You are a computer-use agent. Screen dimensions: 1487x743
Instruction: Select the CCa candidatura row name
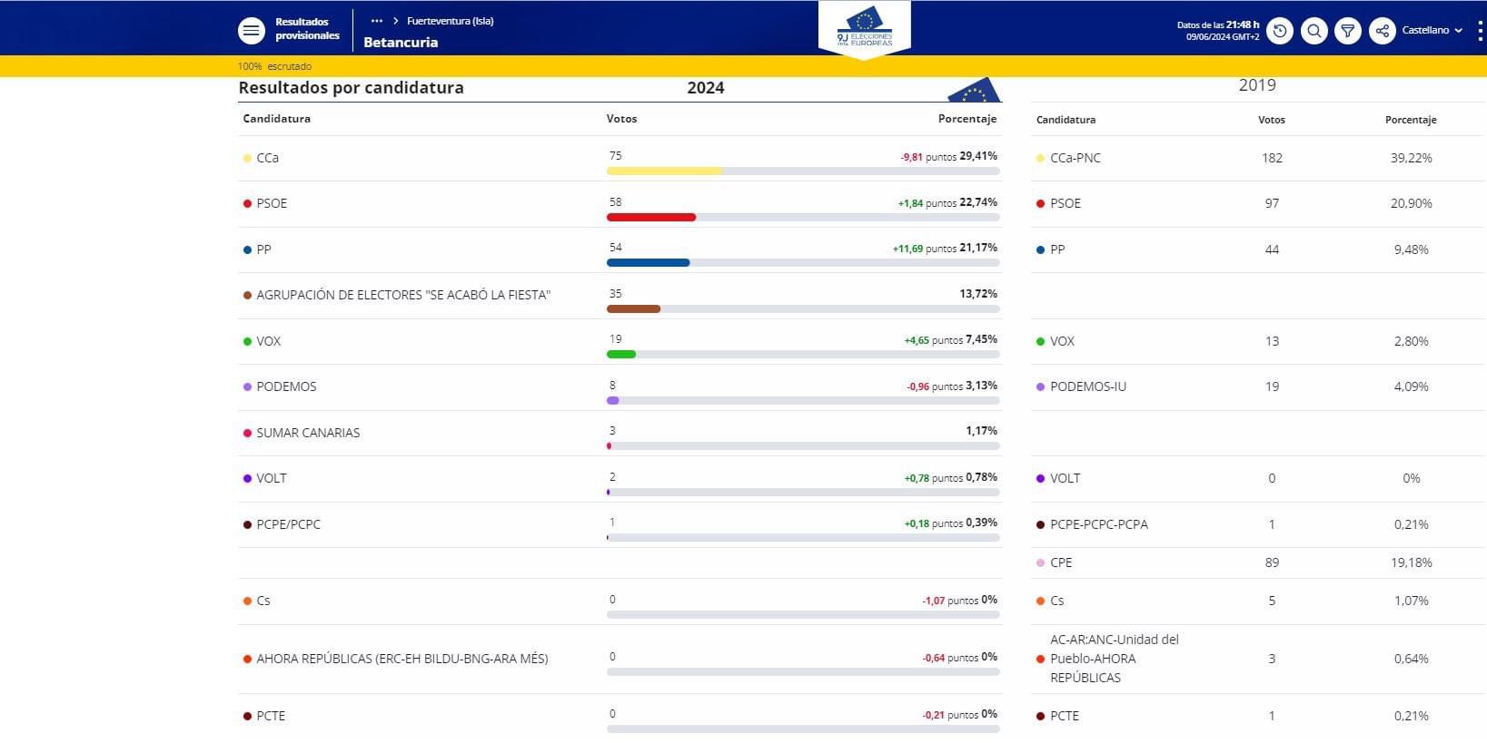(x=267, y=158)
